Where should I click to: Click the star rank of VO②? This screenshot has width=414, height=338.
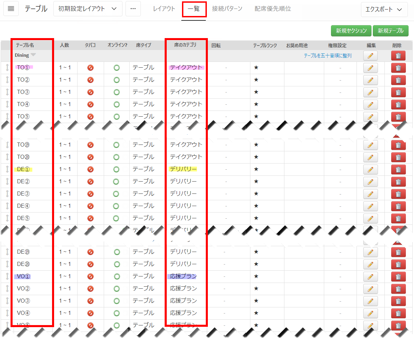coord(256,288)
